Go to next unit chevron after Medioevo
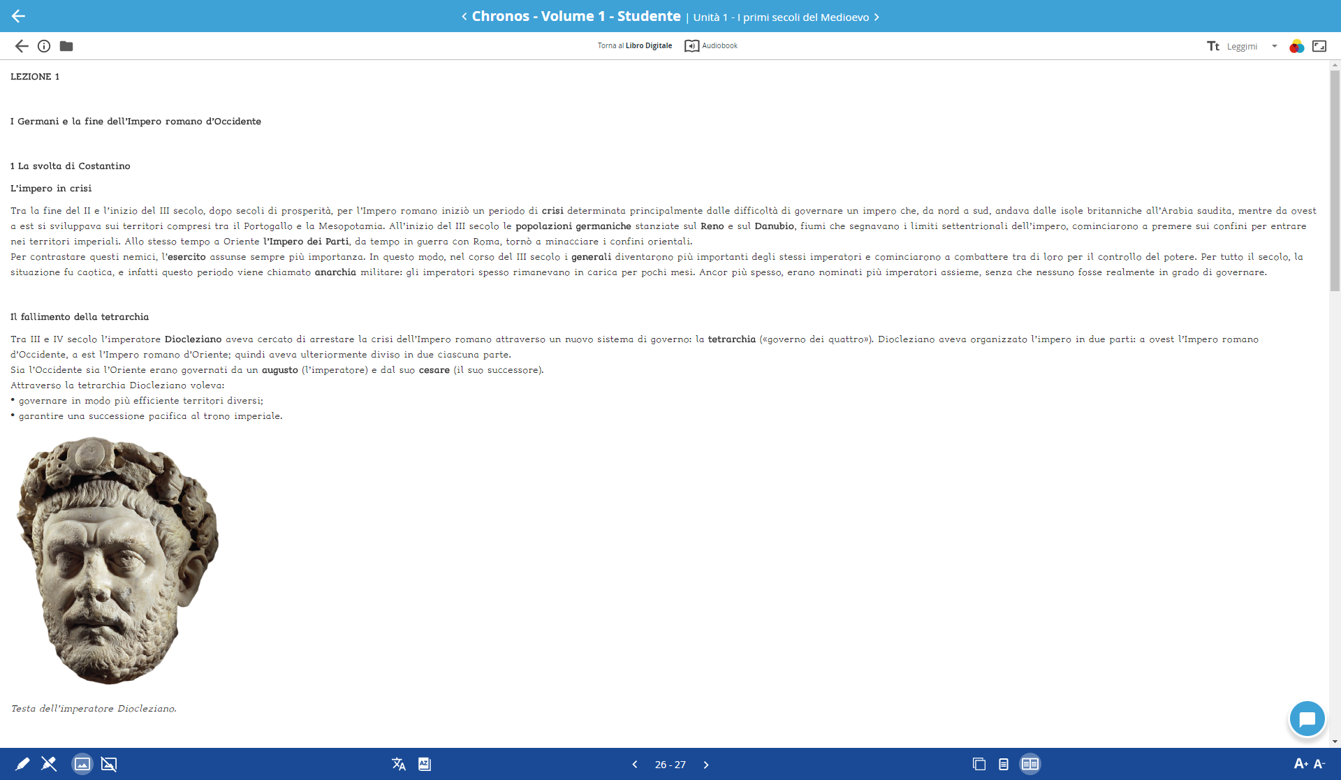Image resolution: width=1341 pixels, height=780 pixels. coord(877,17)
